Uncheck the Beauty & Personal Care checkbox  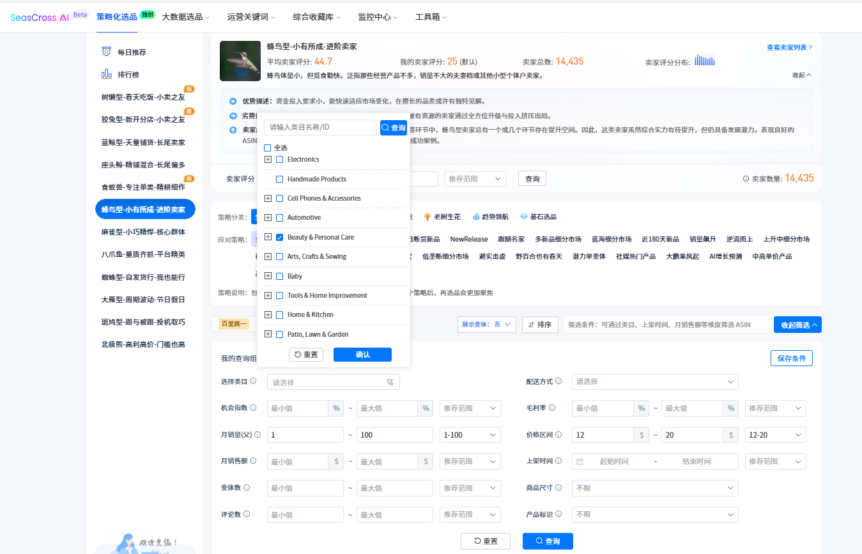279,237
